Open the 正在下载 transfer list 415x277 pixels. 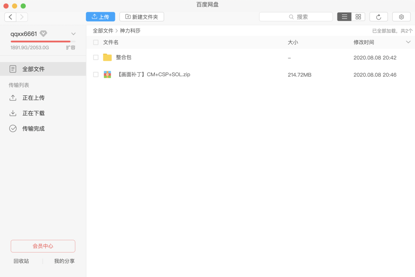(33, 113)
